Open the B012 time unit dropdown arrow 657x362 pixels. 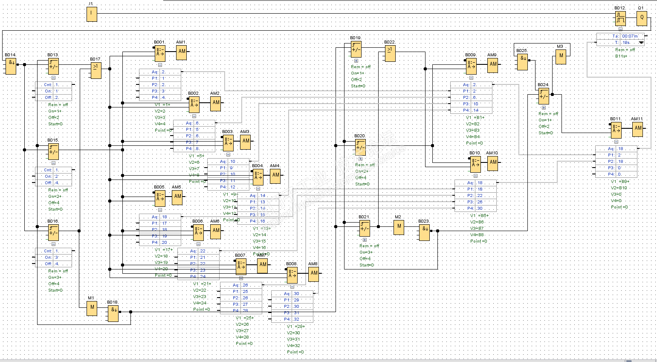pos(641,43)
